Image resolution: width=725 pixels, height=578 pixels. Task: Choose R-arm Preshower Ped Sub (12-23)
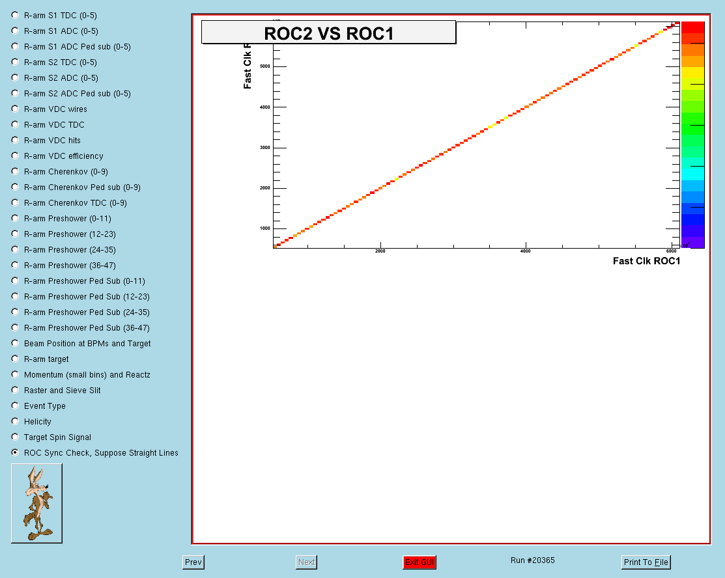coord(15,296)
